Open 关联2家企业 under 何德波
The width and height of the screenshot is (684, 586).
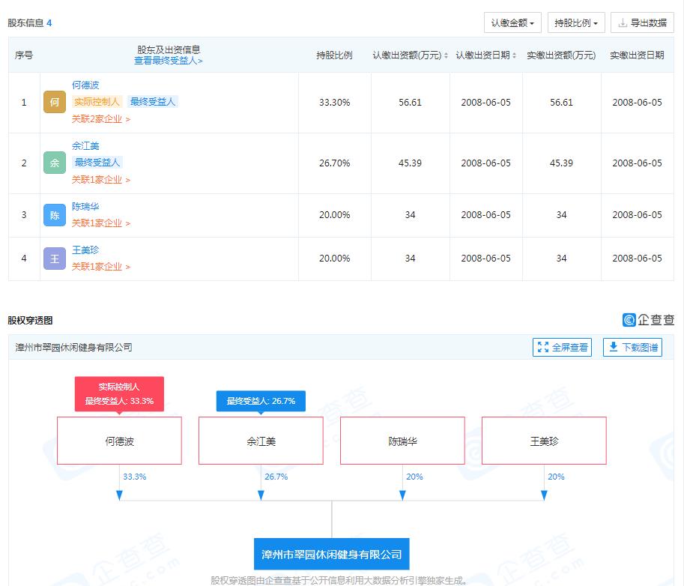(x=98, y=119)
